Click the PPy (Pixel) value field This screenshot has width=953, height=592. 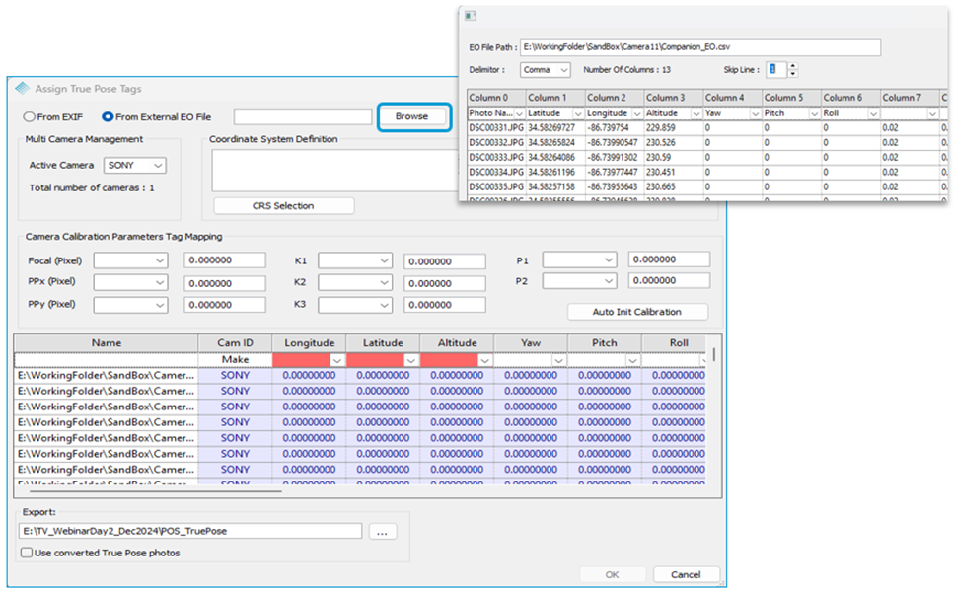click(225, 305)
